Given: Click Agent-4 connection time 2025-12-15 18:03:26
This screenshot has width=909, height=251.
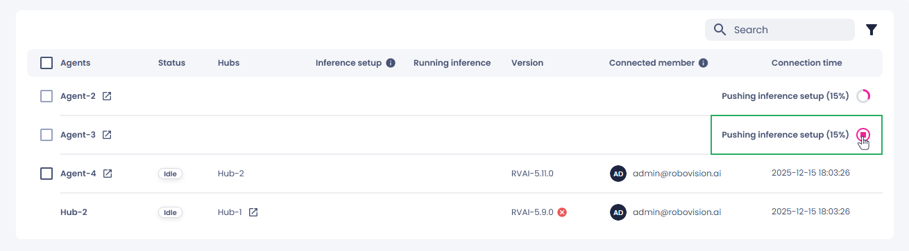Looking at the screenshot, I should (x=810, y=174).
